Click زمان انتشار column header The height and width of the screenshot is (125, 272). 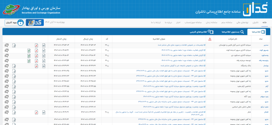click(61, 39)
